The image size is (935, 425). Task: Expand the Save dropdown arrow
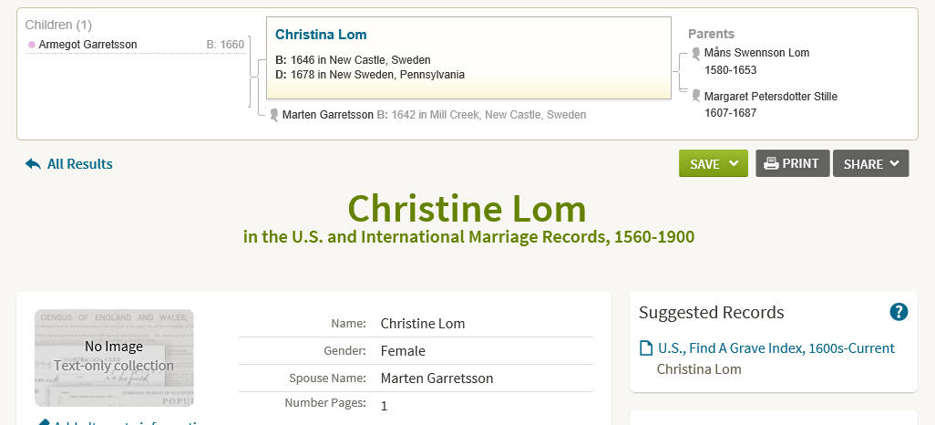point(734,163)
